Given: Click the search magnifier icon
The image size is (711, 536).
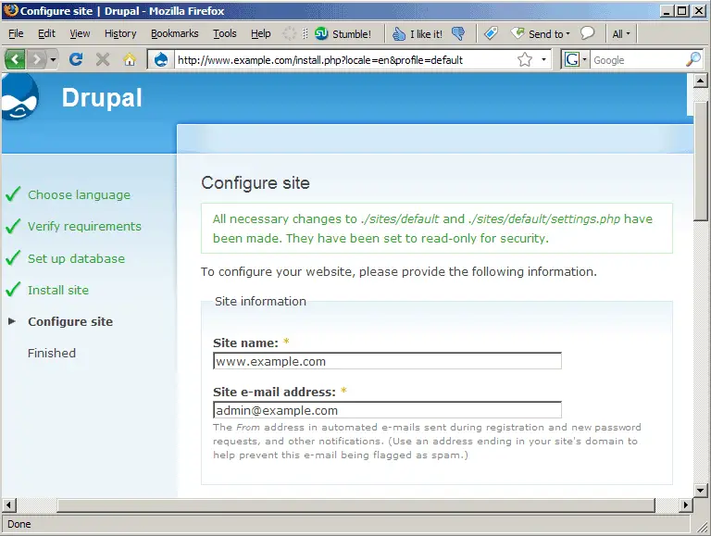Looking at the screenshot, I should (x=692, y=59).
